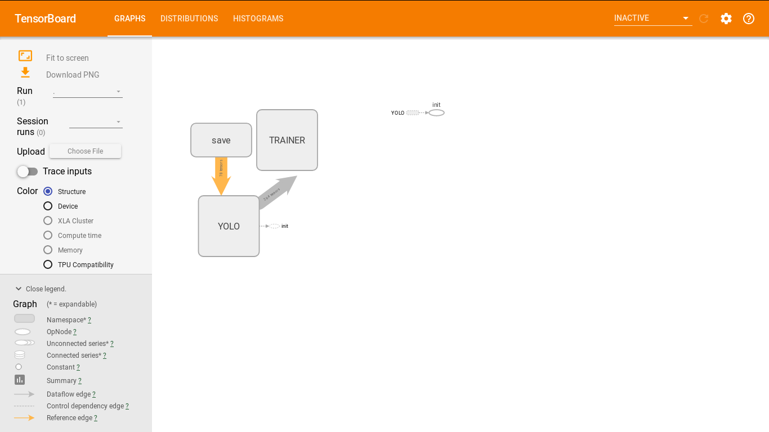Click the OpNode ellipse legend icon
Screen dimensions: 769x432
pyautogui.click(x=23, y=332)
